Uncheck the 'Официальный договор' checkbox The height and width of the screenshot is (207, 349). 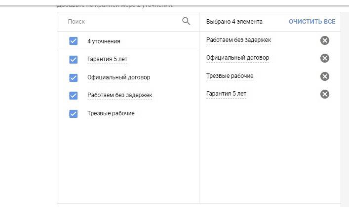[73, 78]
